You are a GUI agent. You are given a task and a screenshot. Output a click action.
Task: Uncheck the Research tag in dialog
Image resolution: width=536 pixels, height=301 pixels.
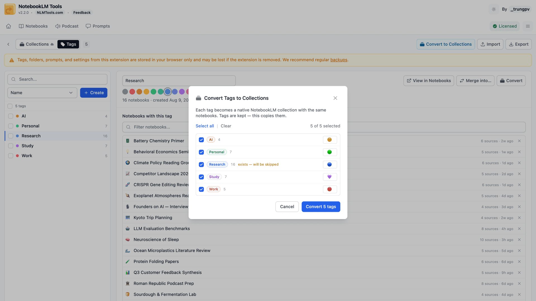(201, 164)
